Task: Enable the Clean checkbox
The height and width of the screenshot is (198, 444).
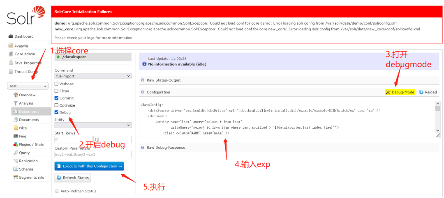Action: [57, 91]
